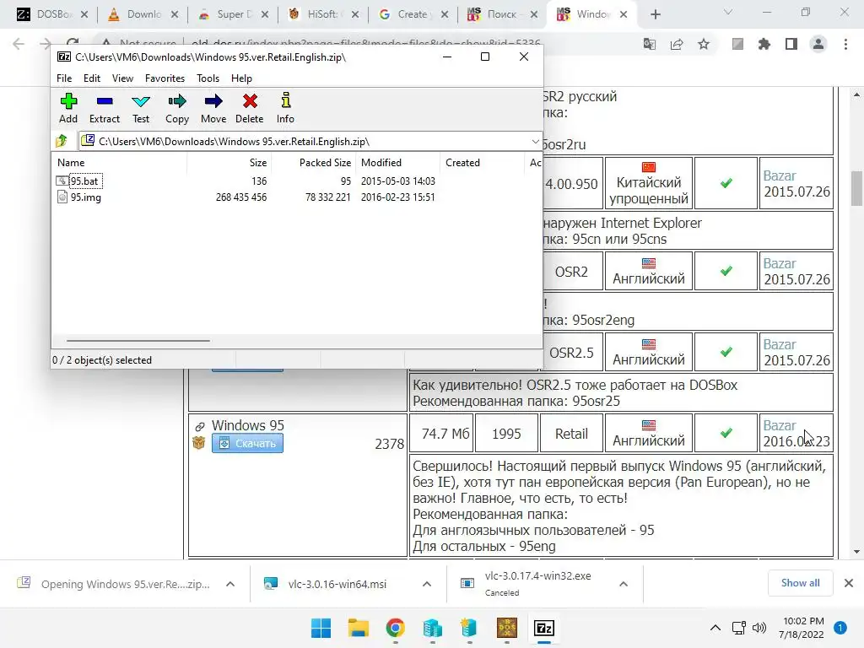Screen dimensions: 864x648
Task: Expand options for vlc-3.0.16-win64.msi download
Action: click(x=426, y=584)
